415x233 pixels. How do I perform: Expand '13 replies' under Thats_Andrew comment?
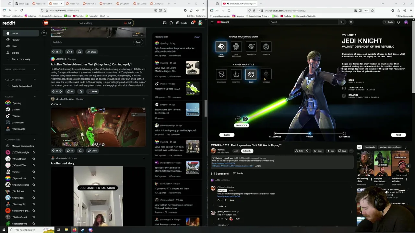point(223,225)
